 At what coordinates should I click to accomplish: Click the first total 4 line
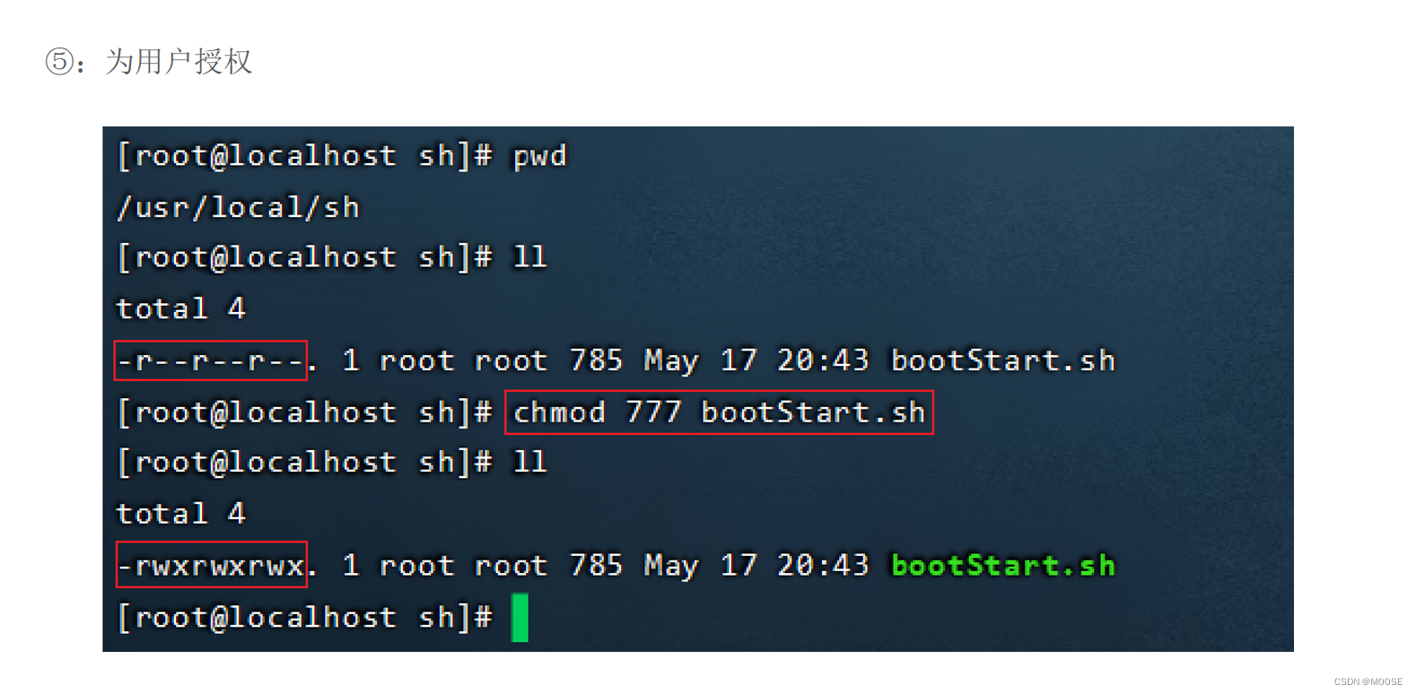pyautogui.click(x=180, y=309)
